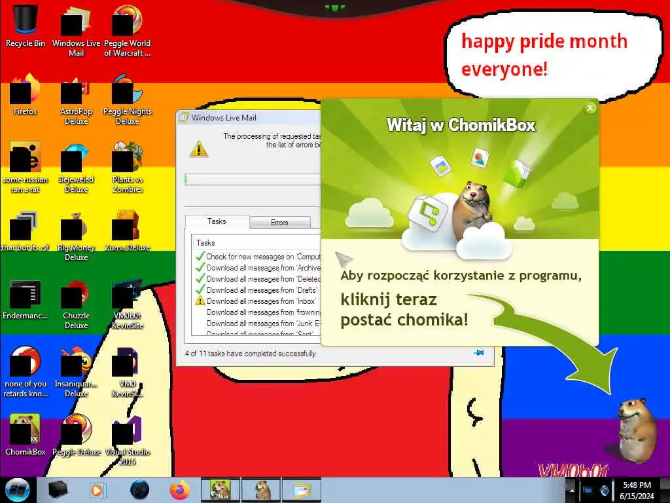Open the media player taskbar icon

97,490
